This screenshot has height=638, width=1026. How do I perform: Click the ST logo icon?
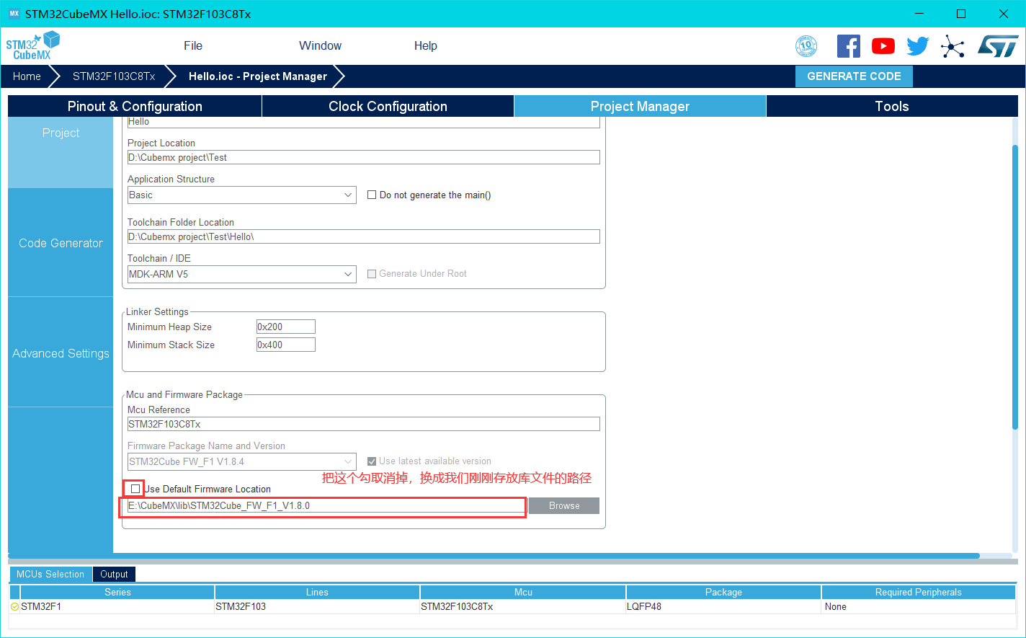[x=998, y=46]
